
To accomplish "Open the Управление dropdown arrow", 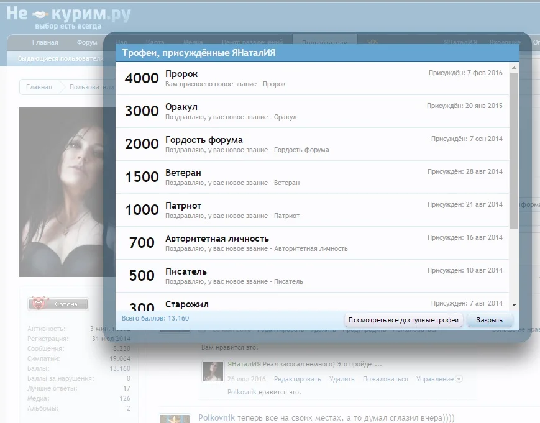I will [x=457, y=378].
